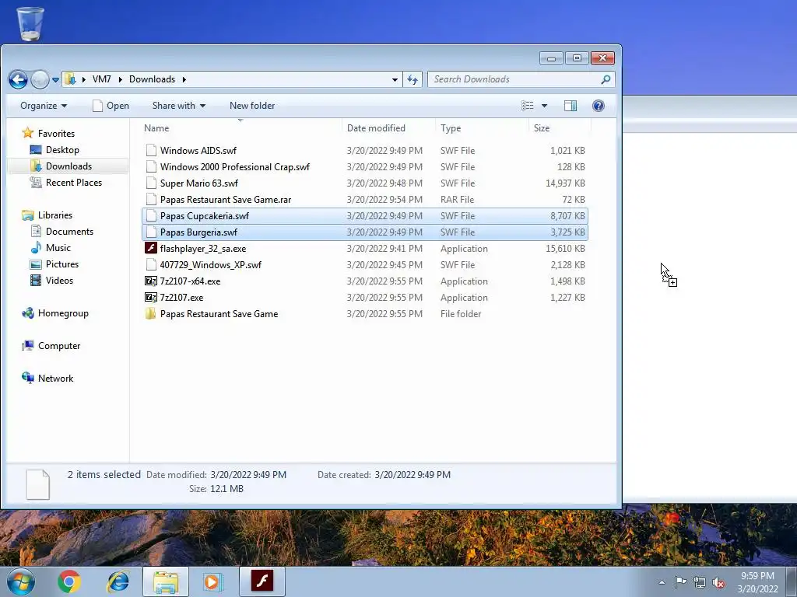The image size is (797, 597).
Task: Open recent pages dropdown arrow
Action: tap(55, 80)
